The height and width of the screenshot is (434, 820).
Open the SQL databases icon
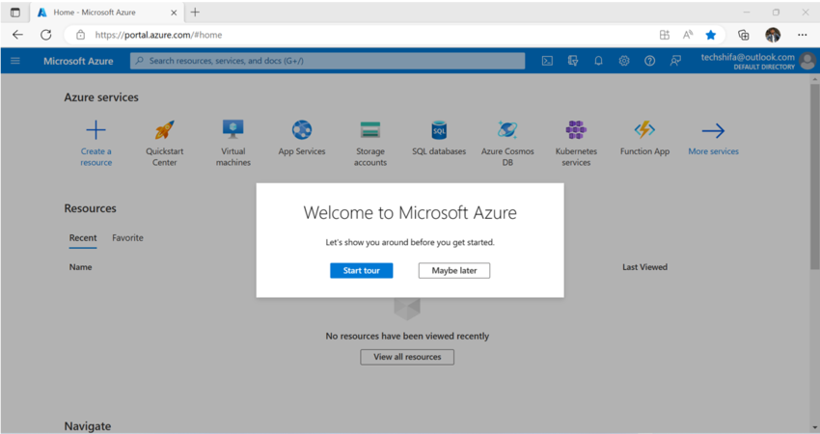439,130
